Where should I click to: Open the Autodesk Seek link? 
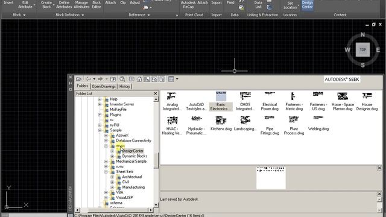click(342, 79)
